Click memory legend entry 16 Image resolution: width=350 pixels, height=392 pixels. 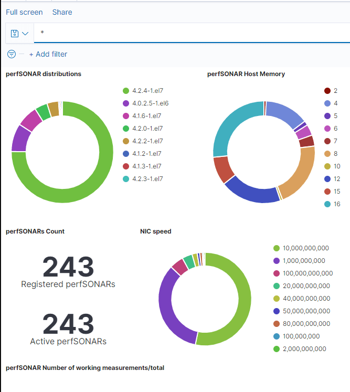(332, 204)
